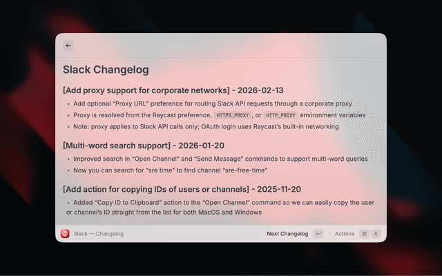Click the Next Changelog button

[287, 234]
